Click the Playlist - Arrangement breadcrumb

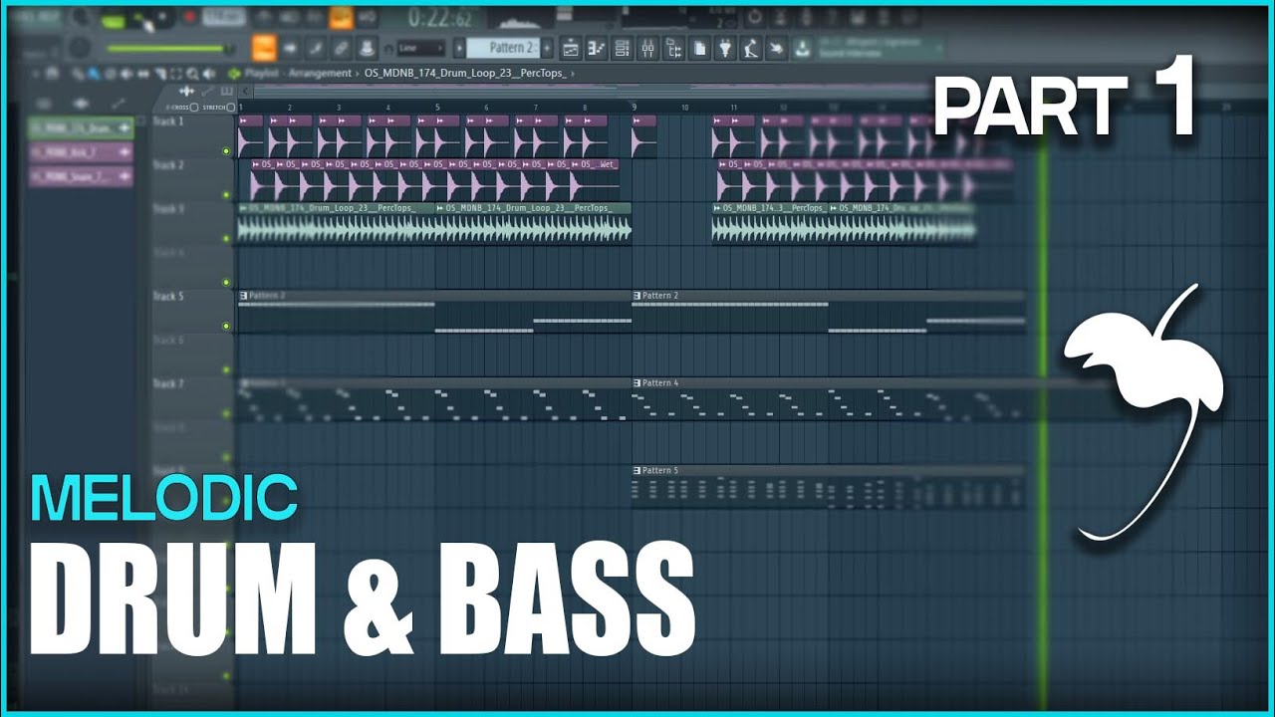[x=298, y=74]
